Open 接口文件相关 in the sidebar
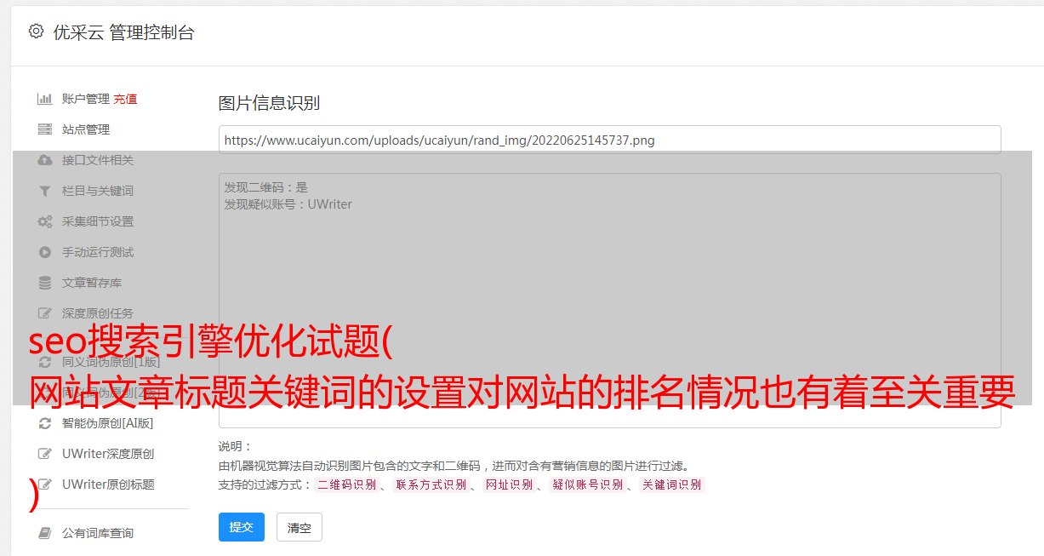 pyautogui.click(x=98, y=160)
